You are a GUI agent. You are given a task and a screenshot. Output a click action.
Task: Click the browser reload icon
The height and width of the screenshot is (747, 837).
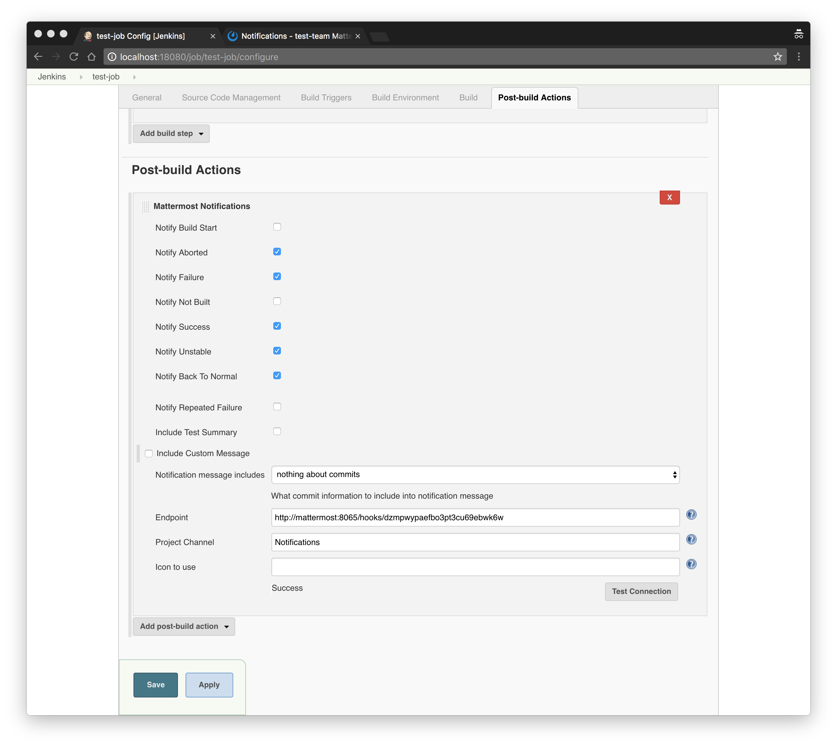coord(74,57)
